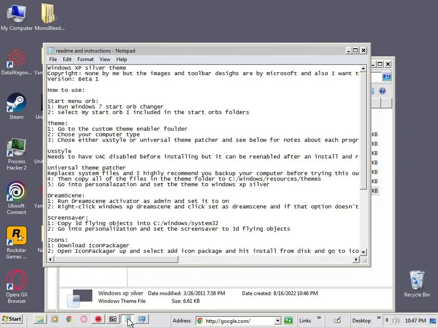Image resolution: width=438 pixels, height=328 pixels.
Task: Open the MonoBleed folder on desktop
Action: (x=50, y=17)
